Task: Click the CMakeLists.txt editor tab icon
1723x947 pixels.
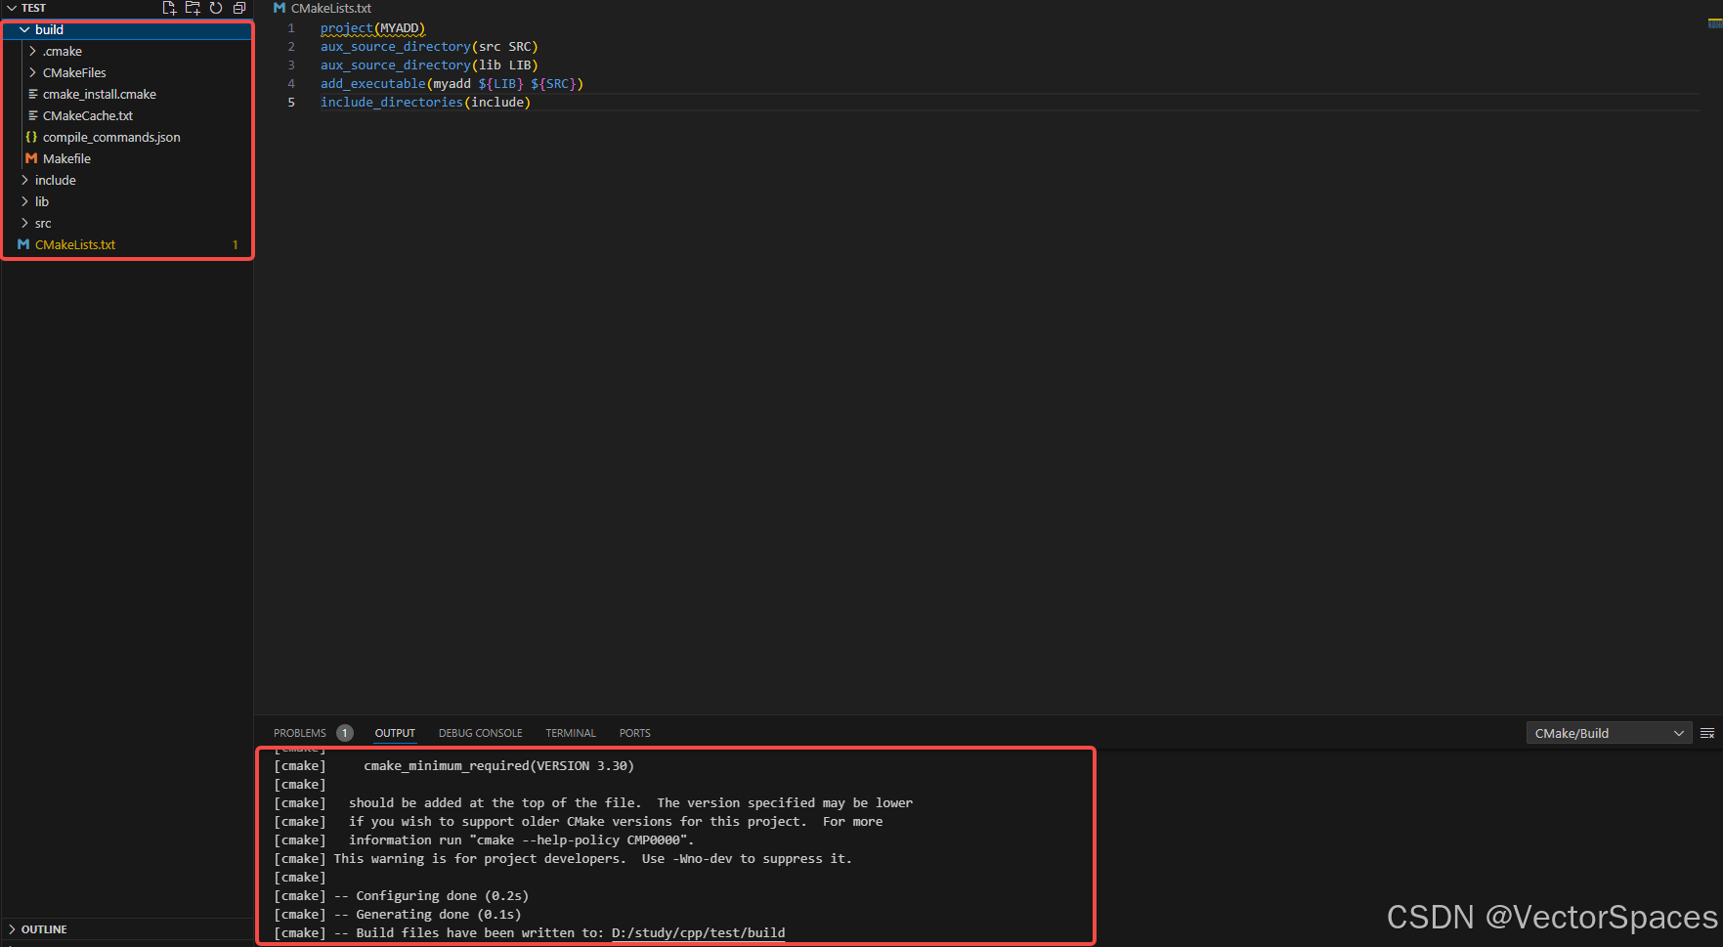Action: 281,8
